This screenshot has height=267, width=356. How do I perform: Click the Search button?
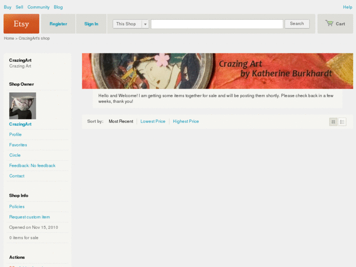297,24
